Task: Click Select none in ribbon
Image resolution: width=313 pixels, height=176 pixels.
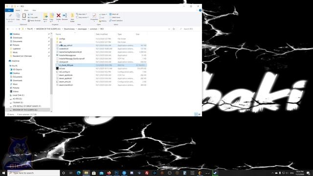Action: (115, 18)
